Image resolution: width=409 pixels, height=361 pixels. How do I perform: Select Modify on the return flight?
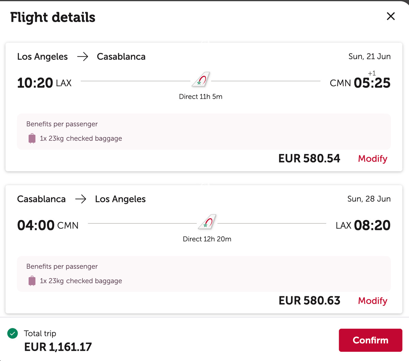(x=372, y=301)
